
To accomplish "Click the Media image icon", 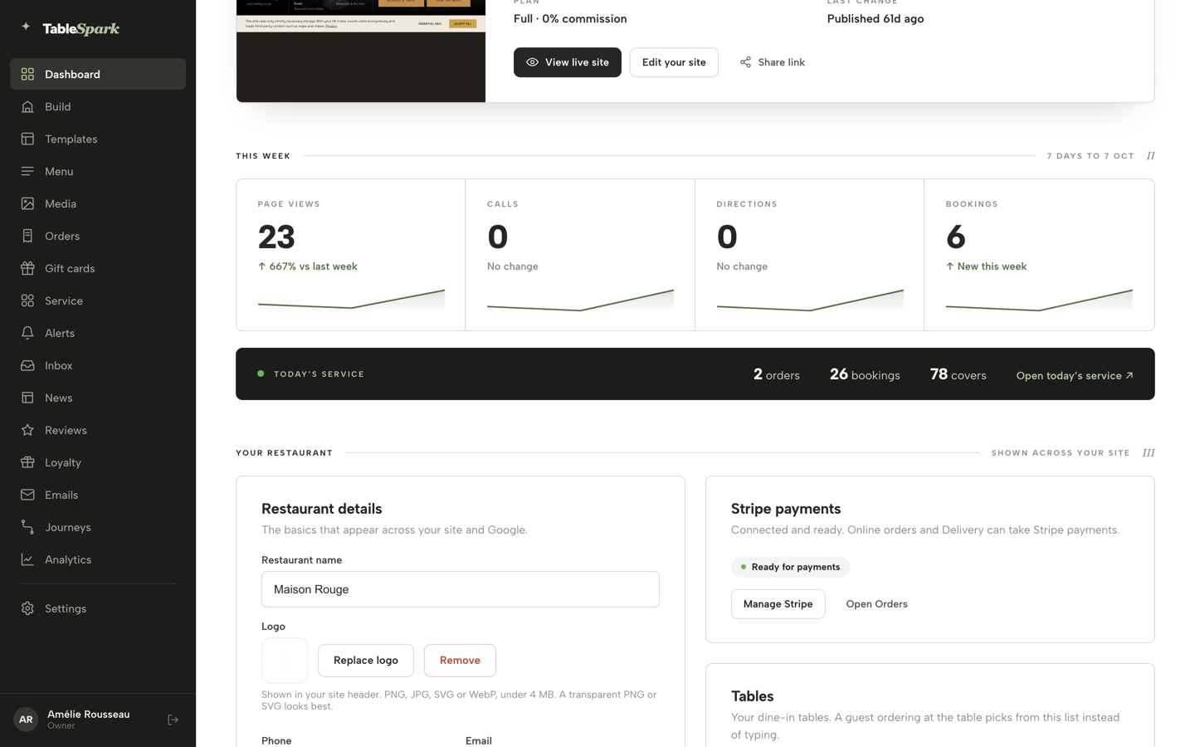I will click(x=27, y=204).
